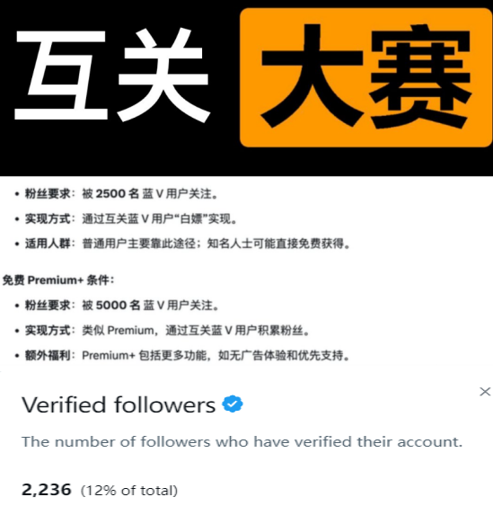
Task: Close the Verified followers popup
Action: click(x=485, y=392)
